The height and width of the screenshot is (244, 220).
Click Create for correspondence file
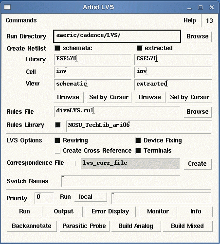(198, 164)
